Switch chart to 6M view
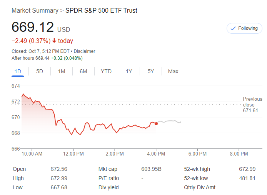 click(x=83, y=71)
